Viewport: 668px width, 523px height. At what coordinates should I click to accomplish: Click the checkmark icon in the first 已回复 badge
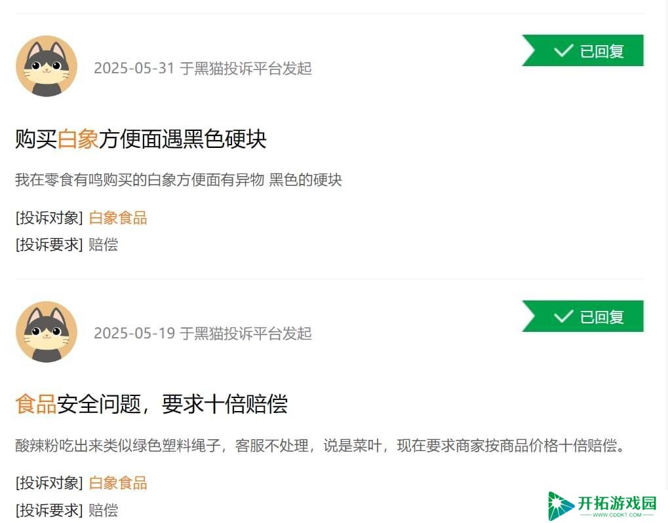pyautogui.click(x=563, y=51)
